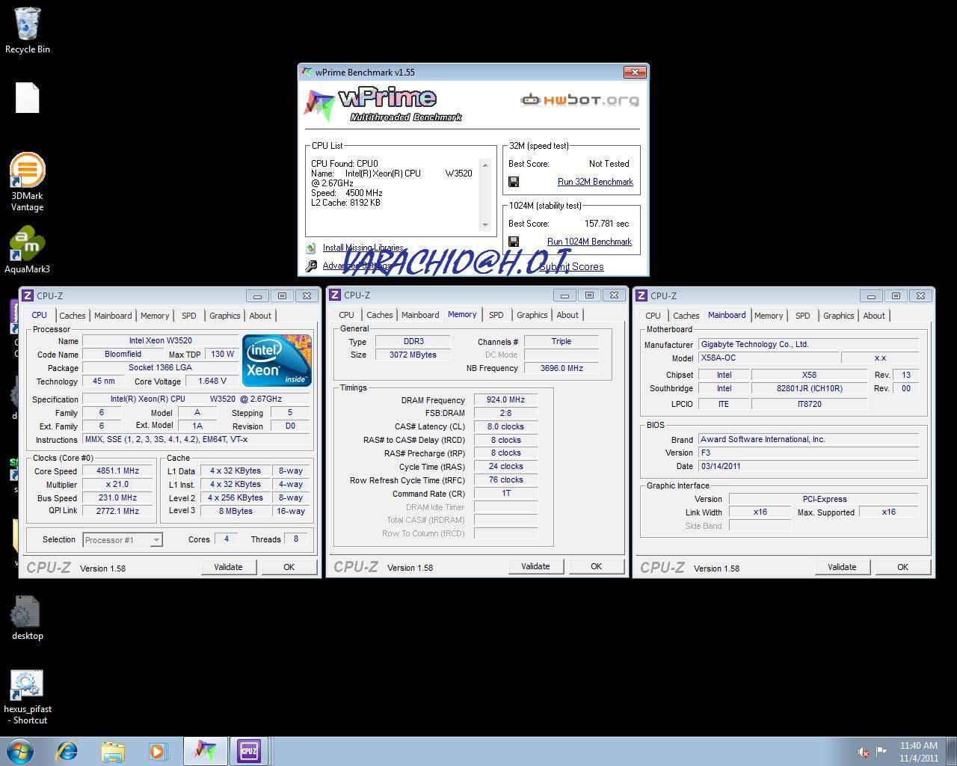
Task: Click OK in CPU-Z CPU window
Action: click(289, 567)
